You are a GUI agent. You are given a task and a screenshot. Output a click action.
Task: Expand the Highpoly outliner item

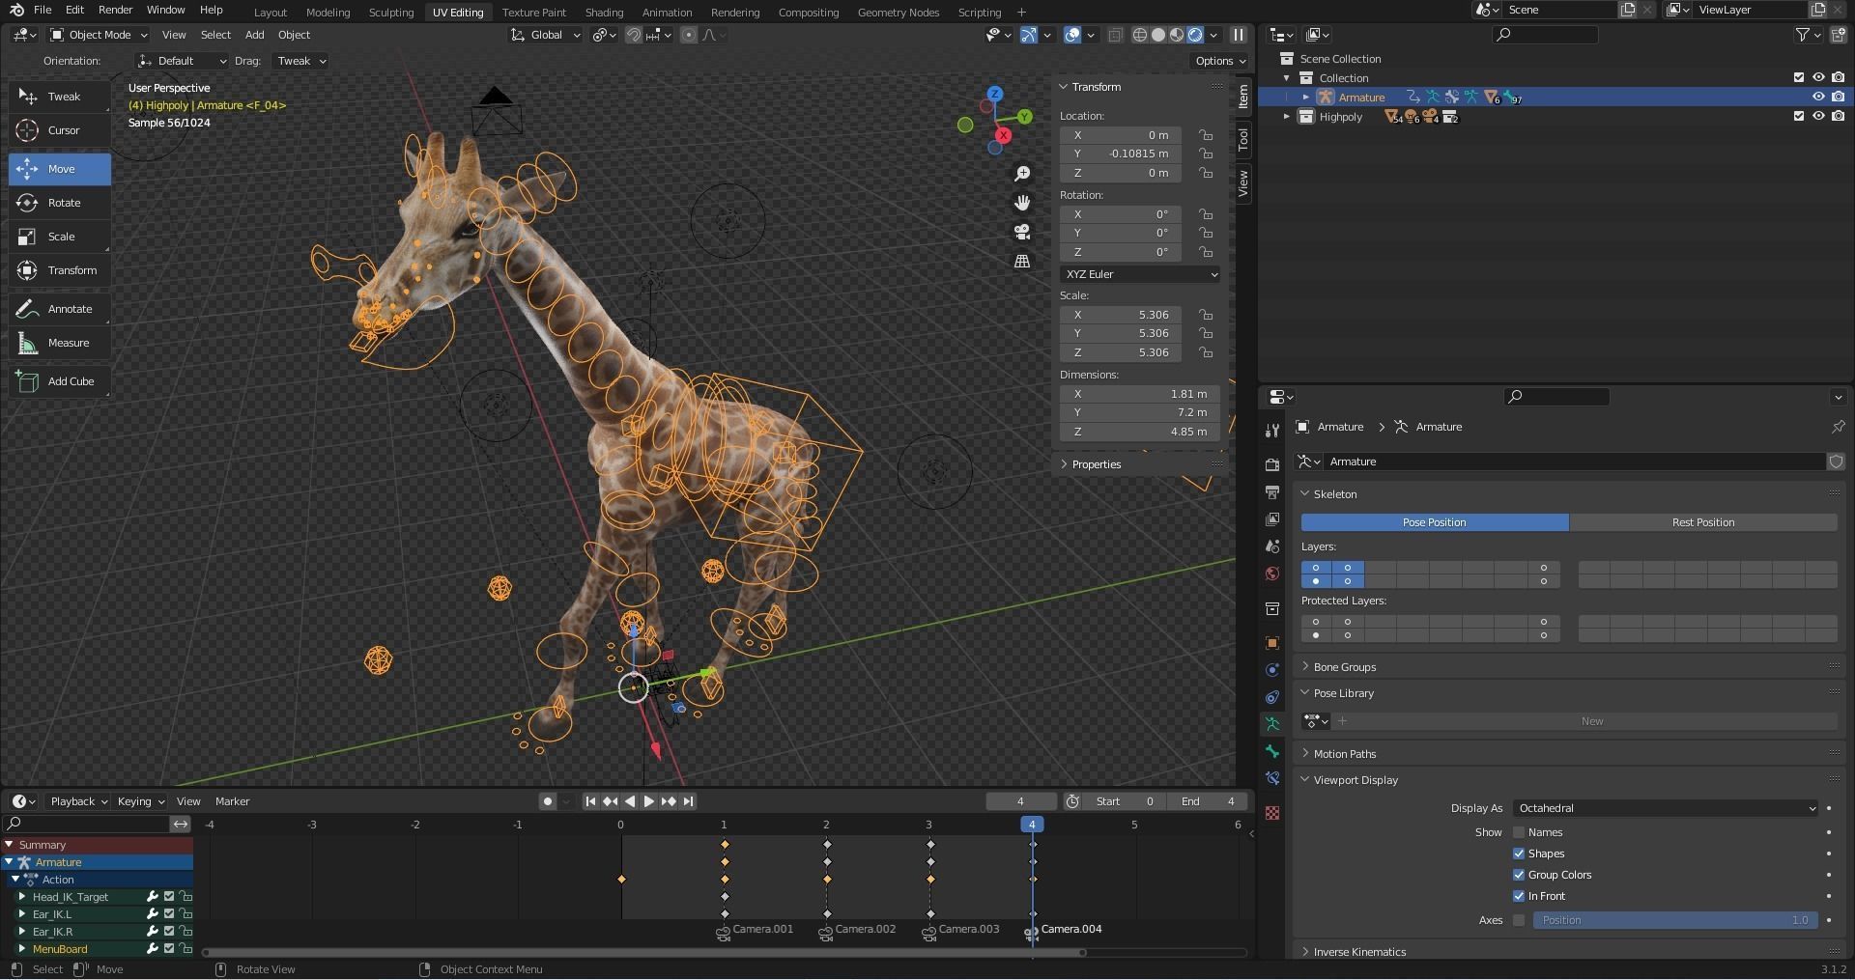(1286, 117)
